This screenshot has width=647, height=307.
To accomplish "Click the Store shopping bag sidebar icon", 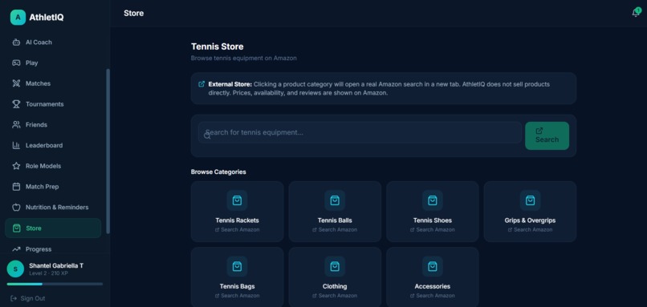I will (x=16, y=228).
